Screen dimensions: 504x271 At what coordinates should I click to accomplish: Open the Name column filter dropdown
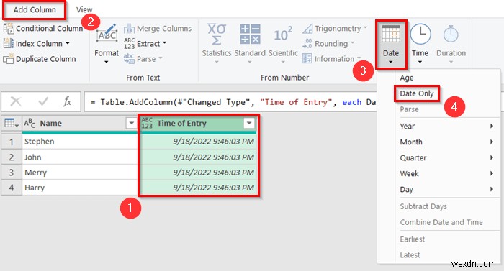tap(131, 124)
